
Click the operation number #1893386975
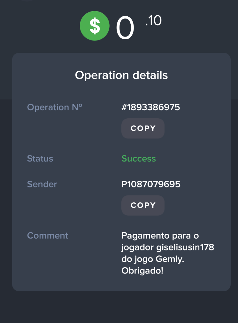point(151,107)
